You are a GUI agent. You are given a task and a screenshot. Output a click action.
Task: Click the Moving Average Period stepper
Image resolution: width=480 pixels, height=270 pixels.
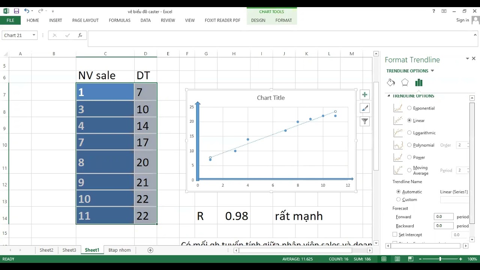pos(468,170)
